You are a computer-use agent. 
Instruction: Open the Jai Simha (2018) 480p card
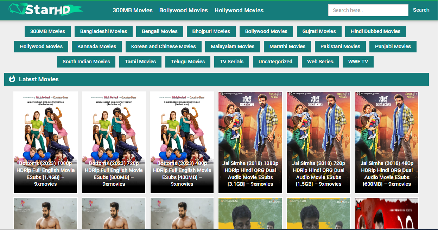[387, 142]
